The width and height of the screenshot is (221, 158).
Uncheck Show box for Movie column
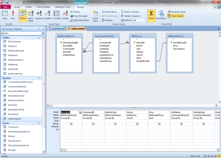137,124
